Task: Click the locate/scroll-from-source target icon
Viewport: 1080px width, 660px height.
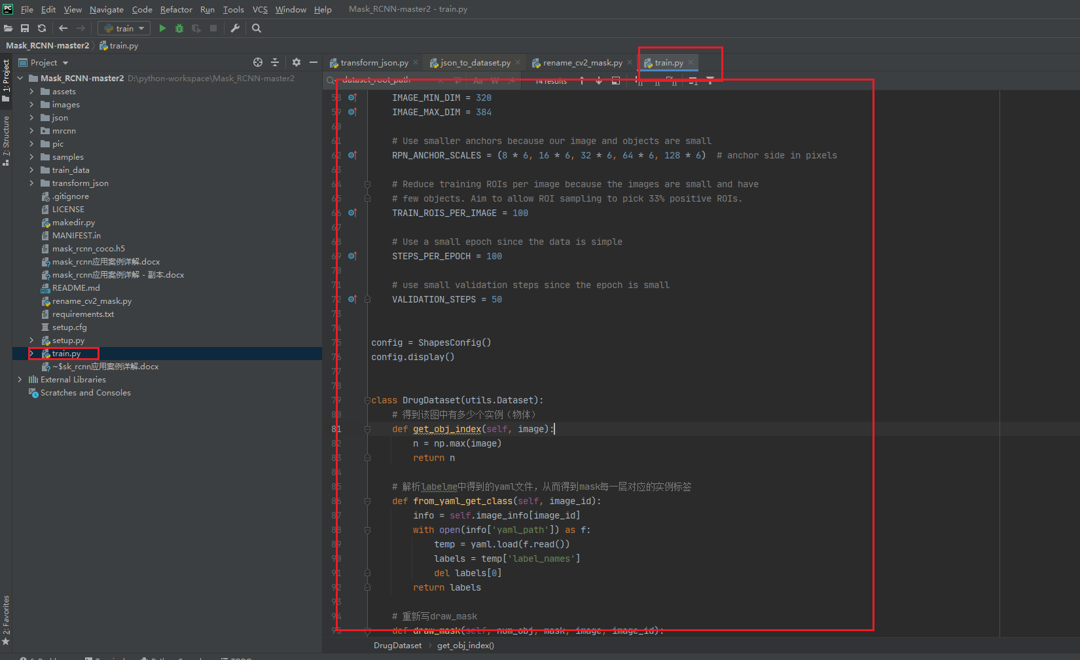Action: click(x=258, y=62)
